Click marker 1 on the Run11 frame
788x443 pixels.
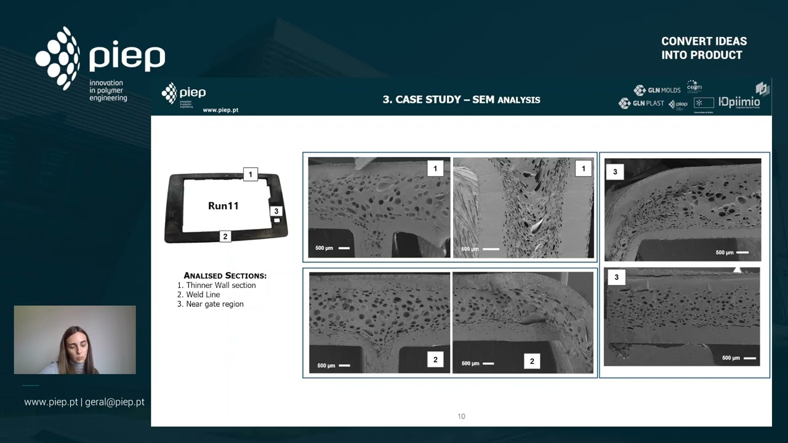pos(250,174)
